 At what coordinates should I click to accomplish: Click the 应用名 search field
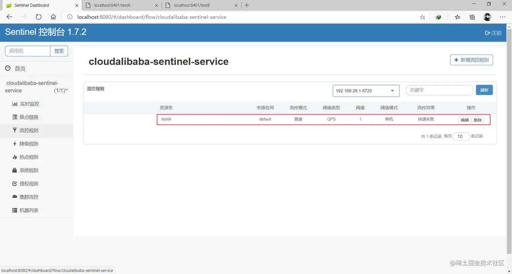tap(28, 51)
